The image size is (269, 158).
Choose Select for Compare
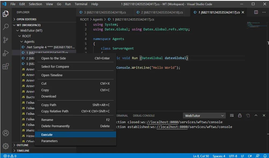pyautogui.click(x=76, y=67)
